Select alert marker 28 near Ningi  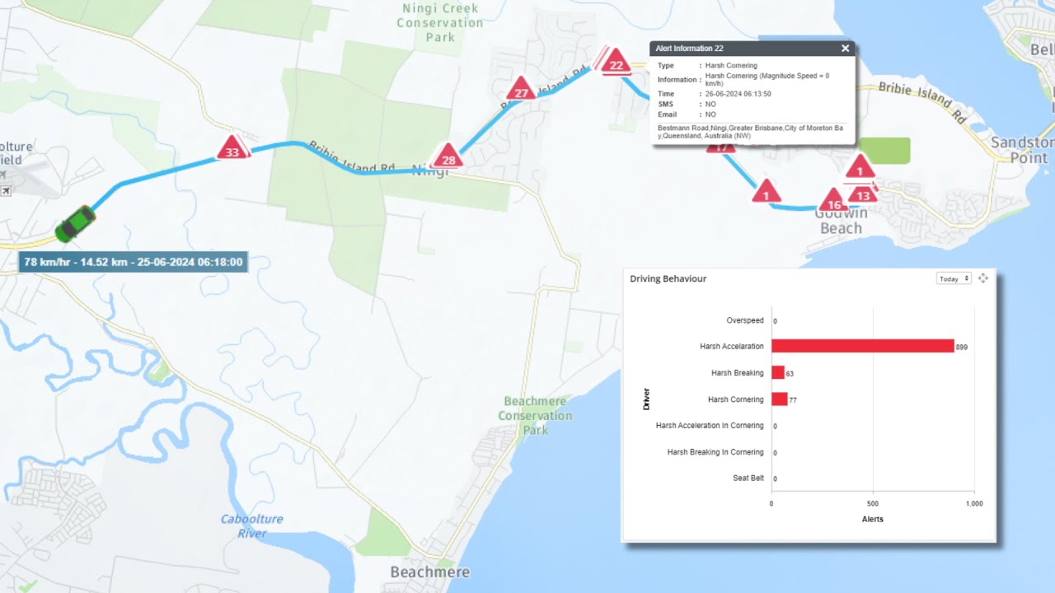pyautogui.click(x=448, y=156)
